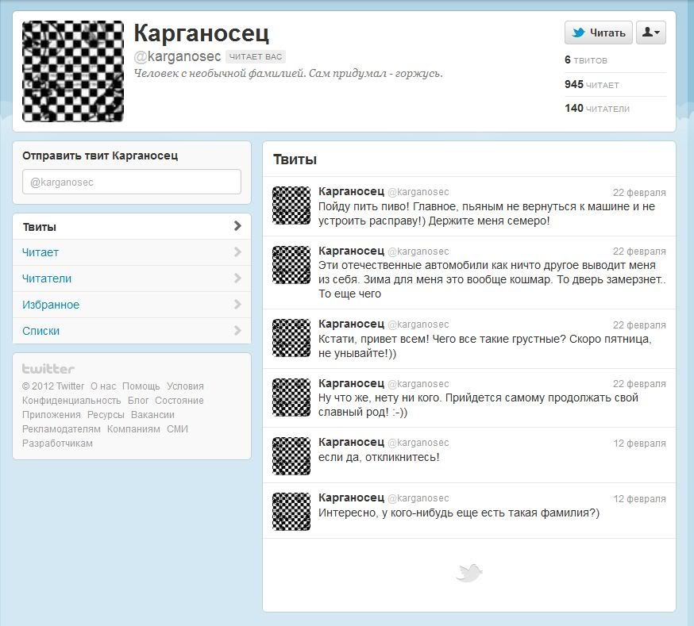Click the Читать follow button
Viewport: 694px width, 626px height.
point(599,33)
